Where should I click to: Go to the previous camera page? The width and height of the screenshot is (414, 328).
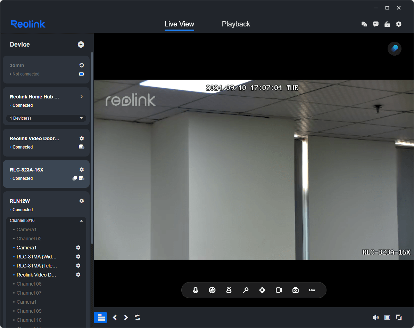[115, 318]
